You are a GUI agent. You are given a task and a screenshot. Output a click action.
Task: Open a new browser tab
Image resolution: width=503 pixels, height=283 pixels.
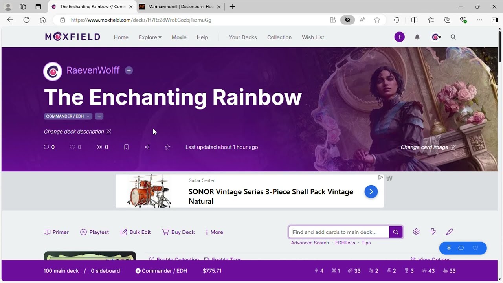click(233, 7)
